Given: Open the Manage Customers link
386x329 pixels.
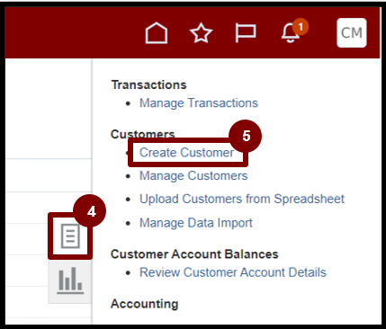Looking at the screenshot, I should [x=193, y=176].
